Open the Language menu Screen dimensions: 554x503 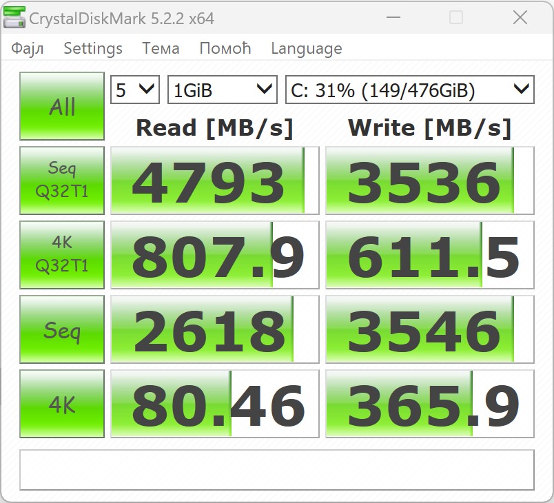pyautogui.click(x=307, y=49)
